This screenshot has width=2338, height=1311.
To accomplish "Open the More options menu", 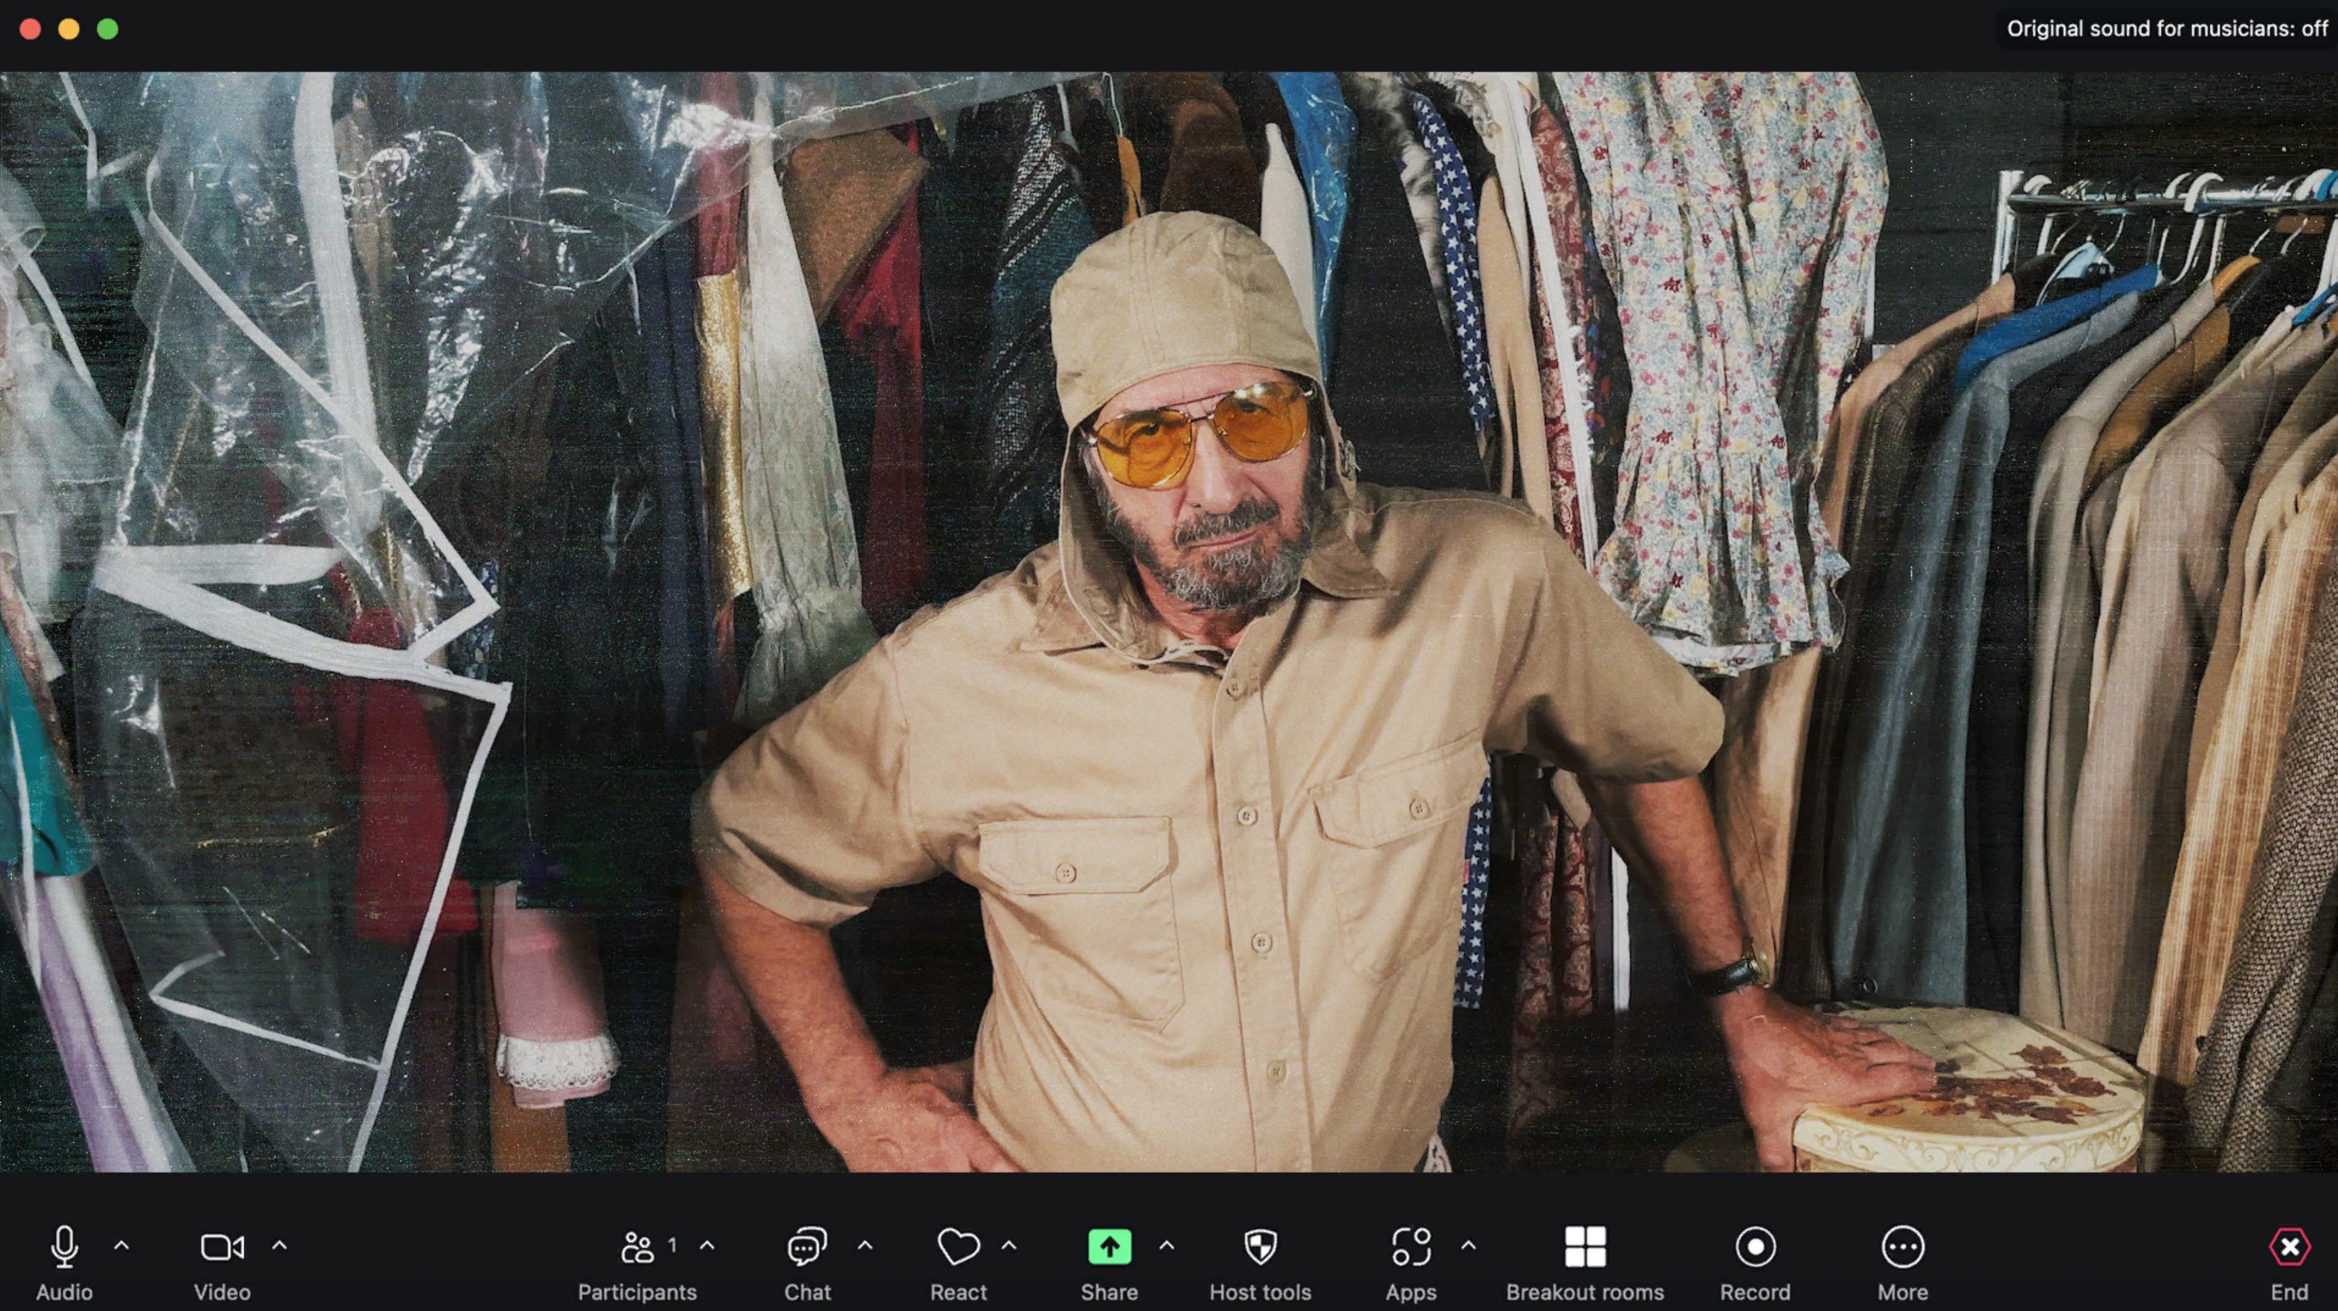I will pos(1902,1247).
